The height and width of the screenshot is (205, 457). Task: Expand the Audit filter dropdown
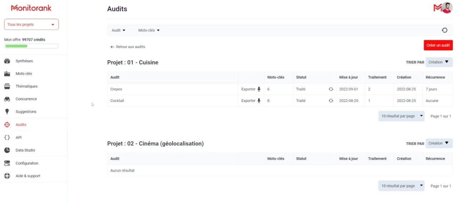(119, 30)
